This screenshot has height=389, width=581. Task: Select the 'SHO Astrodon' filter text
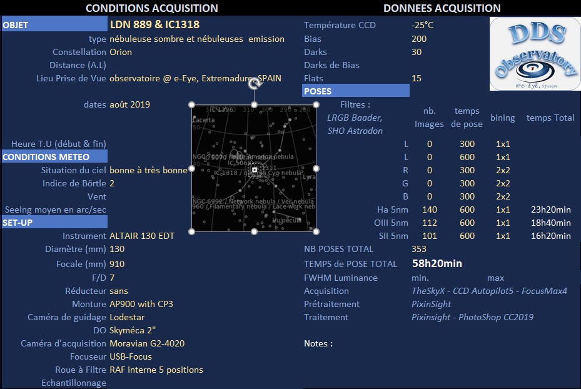coord(355,131)
